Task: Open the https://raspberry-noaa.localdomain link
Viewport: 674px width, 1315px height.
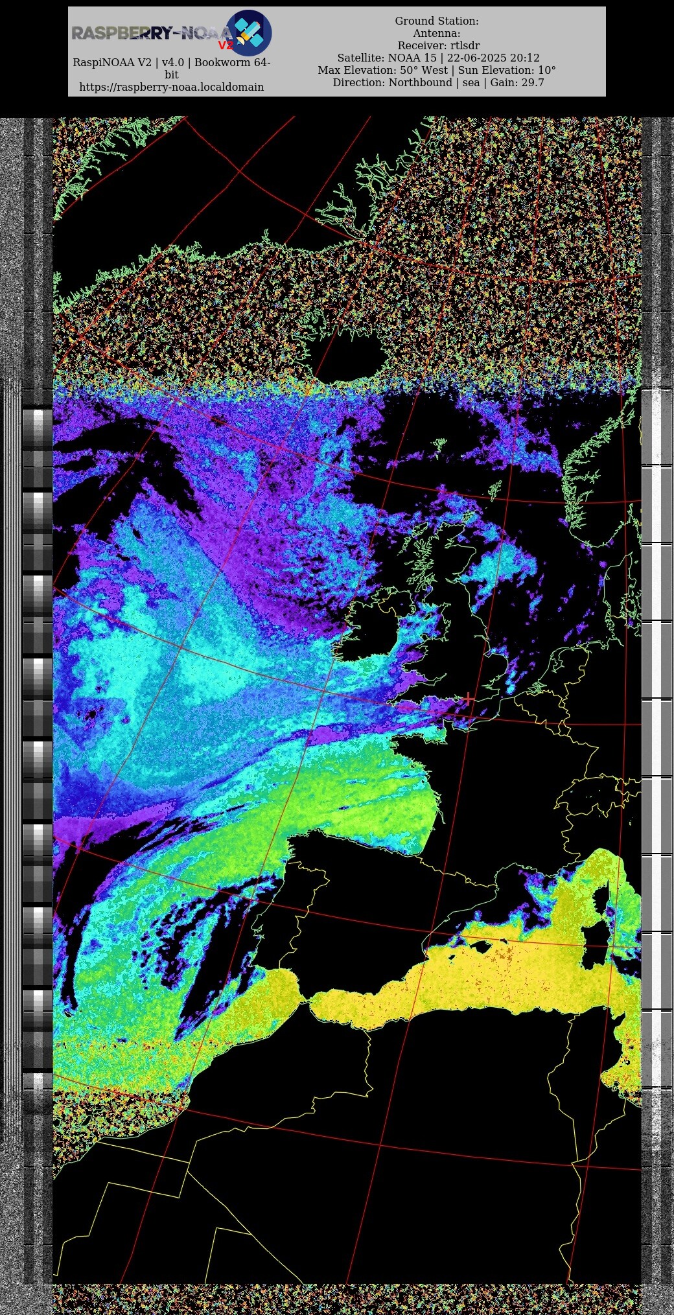Action: [172, 87]
